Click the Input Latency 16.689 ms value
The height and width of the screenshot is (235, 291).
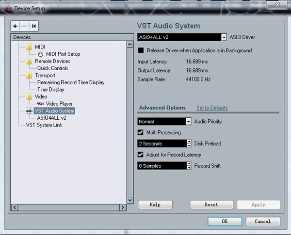point(197,62)
